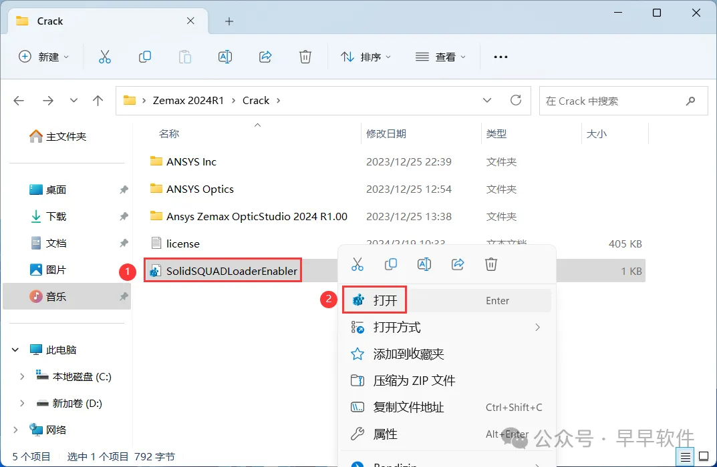Viewport: 717px width, 467px height.
Task: Select 添加到收藏夹 in context menu
Action: pyautogui.click(x=447, y=354)
